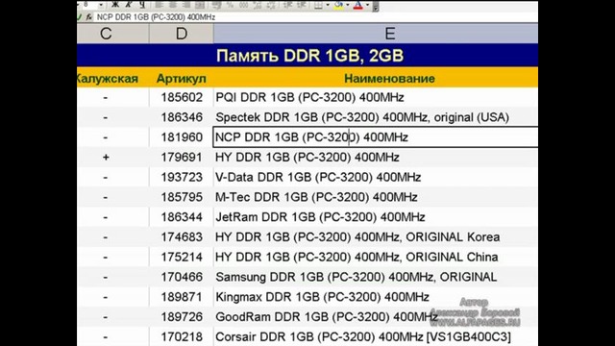
Task: Select the Samsung DDR 1GB ORIGINAL cell
Action: coord(376,277)
